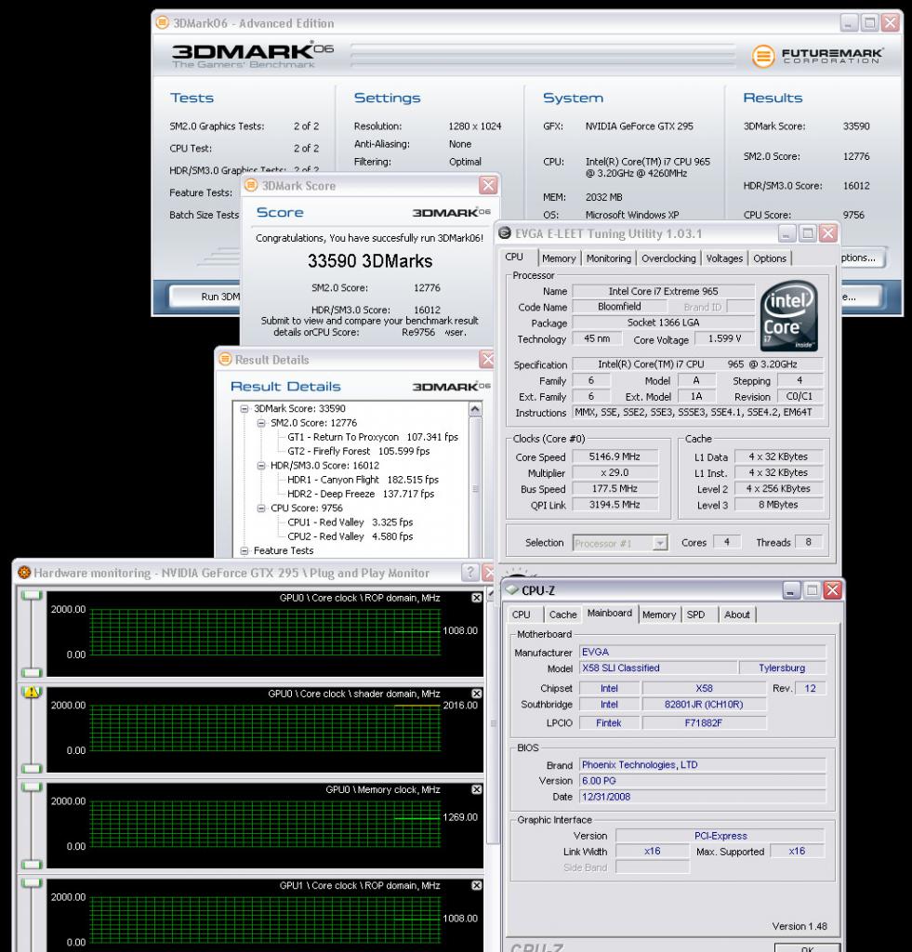The height and width of the screenshot is (952, 912).
Task: Select the CPU1 - Red Valley 3.325 fps row
Action: [x=350, y=522]
